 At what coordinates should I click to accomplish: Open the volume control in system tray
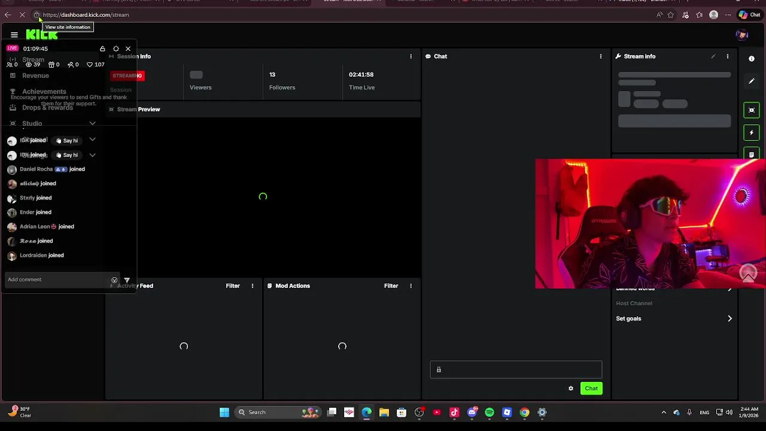click(729, 412)
